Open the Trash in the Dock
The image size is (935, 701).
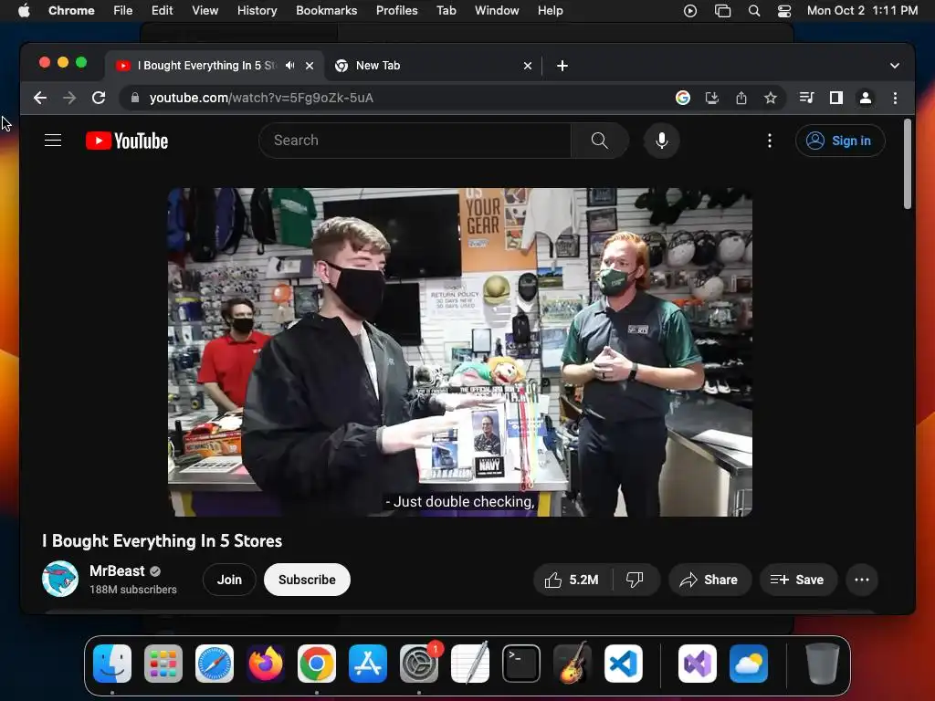pos(823,664)
